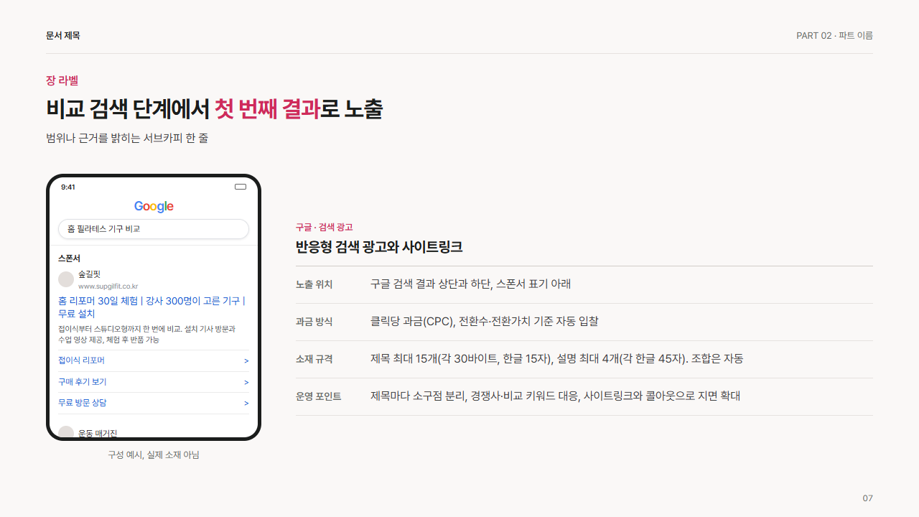Click the '장 라벨' chapter label
Viewport: 919px width, 517px height.
(62, 80)
